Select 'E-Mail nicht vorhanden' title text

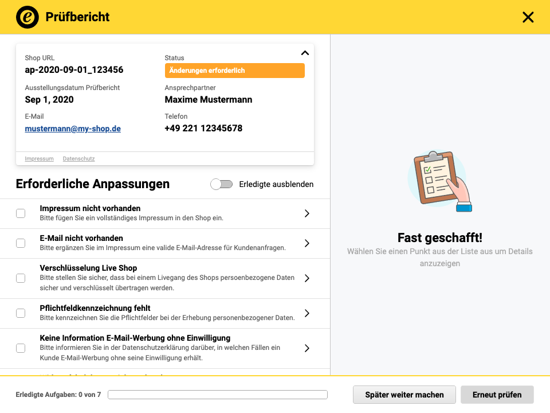tap(81, 238)
